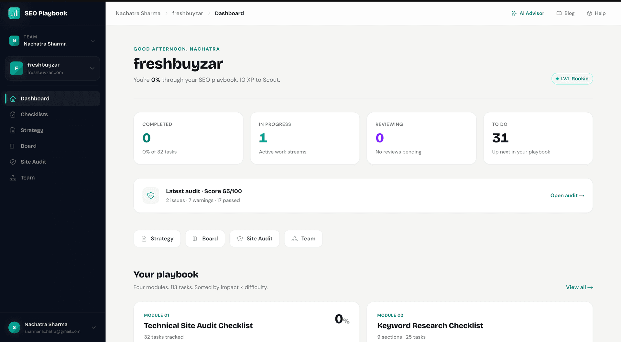
Task: Click the Strategy document icon in sidebar
Action: (13, 130)
